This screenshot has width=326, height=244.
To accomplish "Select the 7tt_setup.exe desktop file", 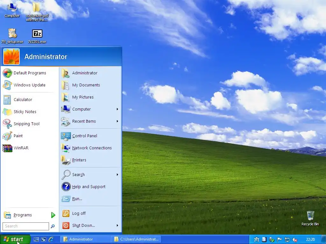I will [12, 36].
